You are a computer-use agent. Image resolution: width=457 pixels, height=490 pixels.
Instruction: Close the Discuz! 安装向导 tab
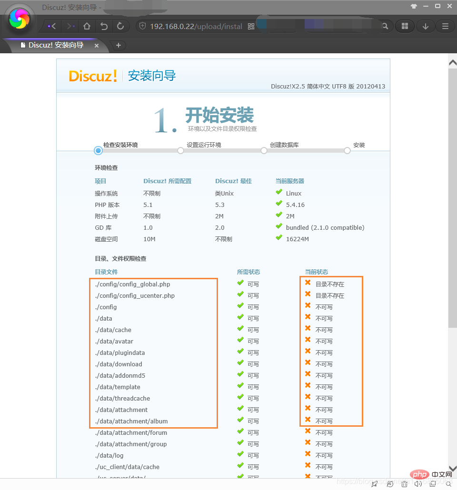(x=97, y=46)
